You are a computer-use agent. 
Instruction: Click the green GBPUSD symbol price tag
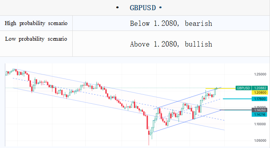tap(243, 88)
